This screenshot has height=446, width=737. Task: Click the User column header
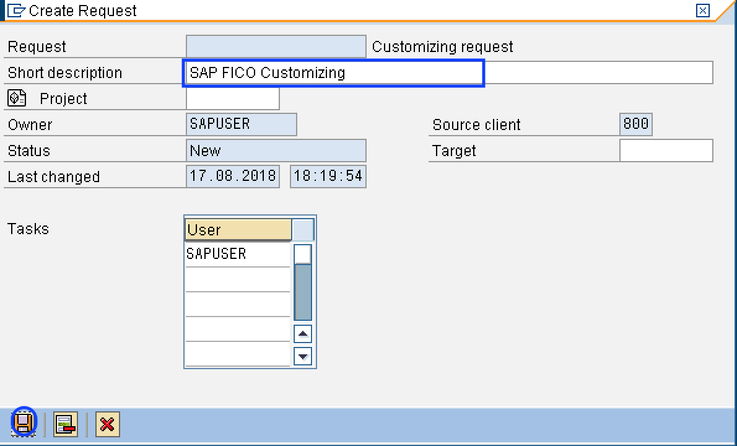[x=238, y=230]
